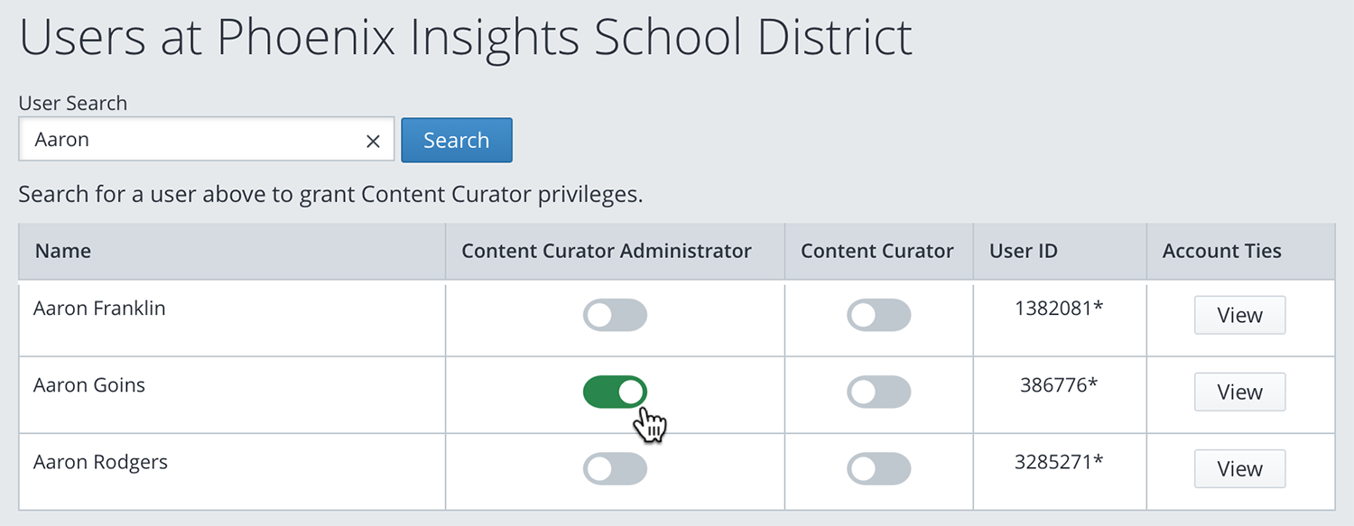Toggle Content Curator for Aaron Goins
The width and height of the screenshot is (1354, 526).
tap(878, 392)
